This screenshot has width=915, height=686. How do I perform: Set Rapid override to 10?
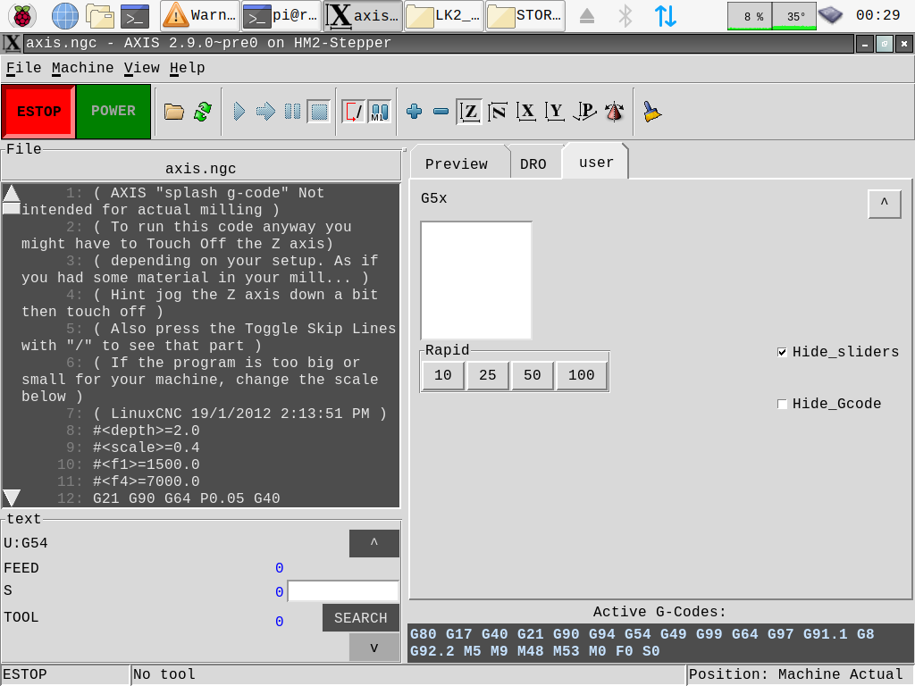pos(443,375)
